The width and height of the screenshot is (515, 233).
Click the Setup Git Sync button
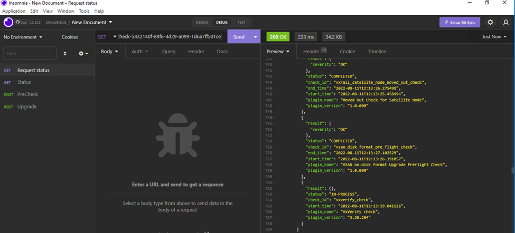pos(460,22)
